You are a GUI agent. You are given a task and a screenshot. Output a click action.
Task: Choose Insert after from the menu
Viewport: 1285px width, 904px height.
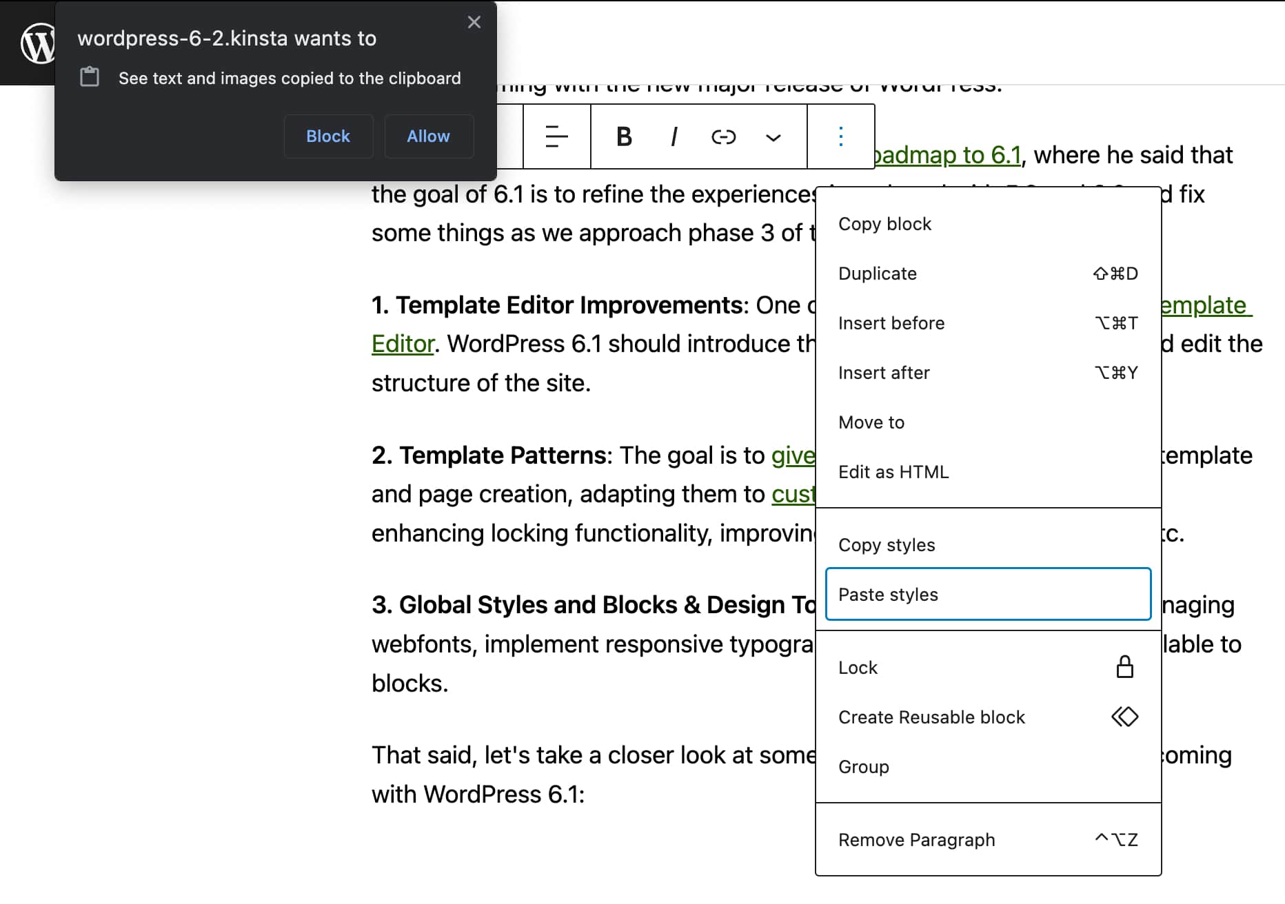click(x=884, y=372)
